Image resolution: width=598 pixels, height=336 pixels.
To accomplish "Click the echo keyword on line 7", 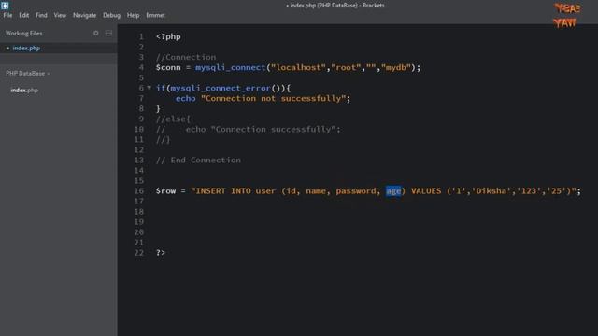I will (x=186, y=98).
